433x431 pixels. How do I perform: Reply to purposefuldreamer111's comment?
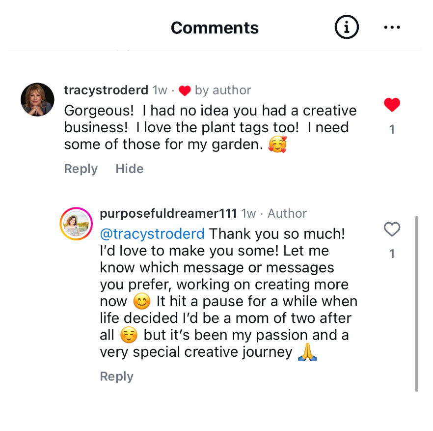tap(116, 376)
